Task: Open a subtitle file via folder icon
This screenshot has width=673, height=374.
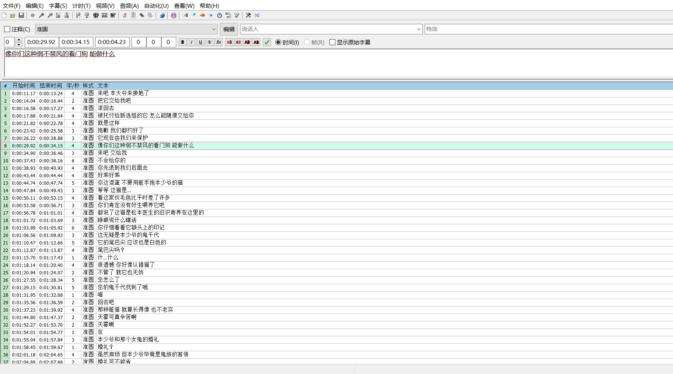Action: (13, 15)
